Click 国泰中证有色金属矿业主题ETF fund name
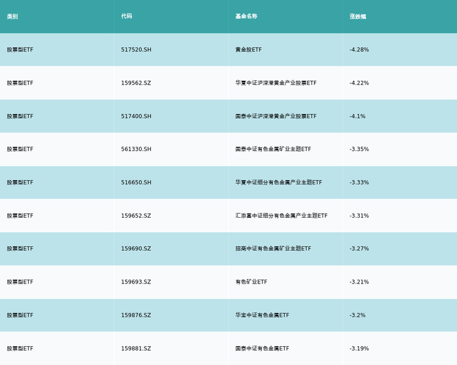This screenshot has height=365, width=457. (273, 149)
